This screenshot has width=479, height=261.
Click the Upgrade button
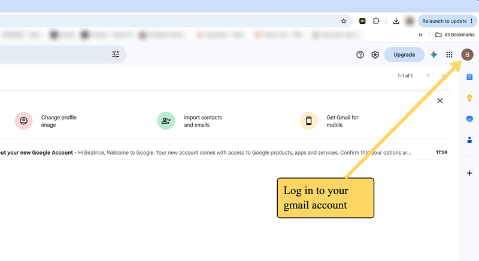click(x=404, y=55)
